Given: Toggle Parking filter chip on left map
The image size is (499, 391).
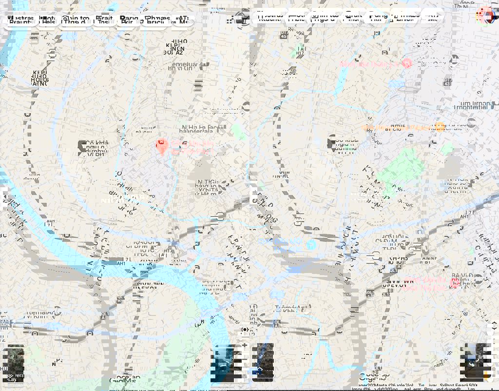Looking at the screenshot, I should click(127, 20).
